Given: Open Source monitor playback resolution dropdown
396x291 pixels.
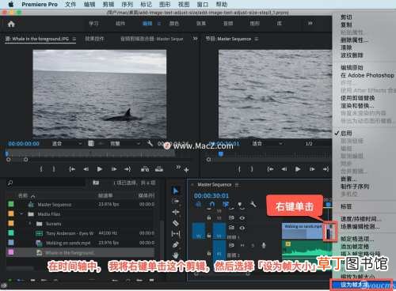Looking at the screenshot, I should coord(124,143).
